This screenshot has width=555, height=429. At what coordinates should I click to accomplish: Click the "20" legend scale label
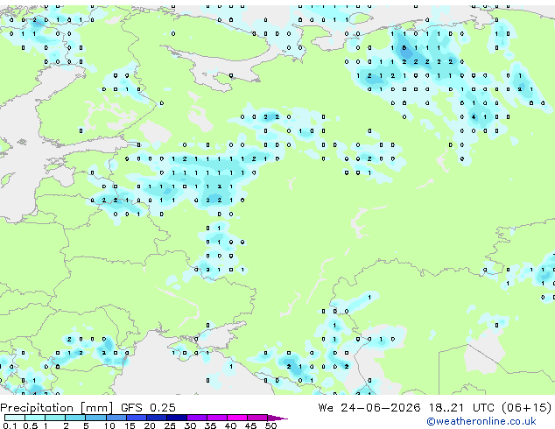click(x=150, y=425)
